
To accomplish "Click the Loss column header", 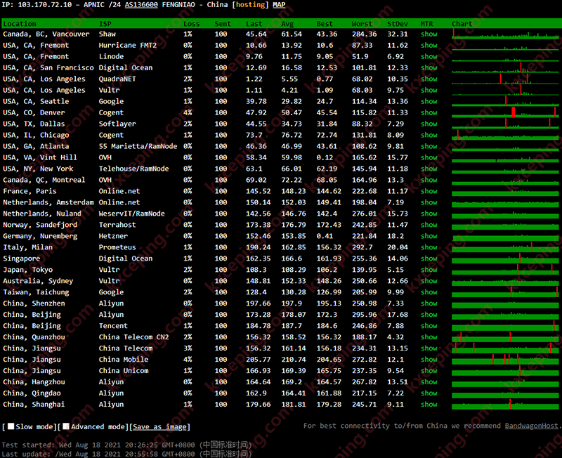I will click(191, 24).
